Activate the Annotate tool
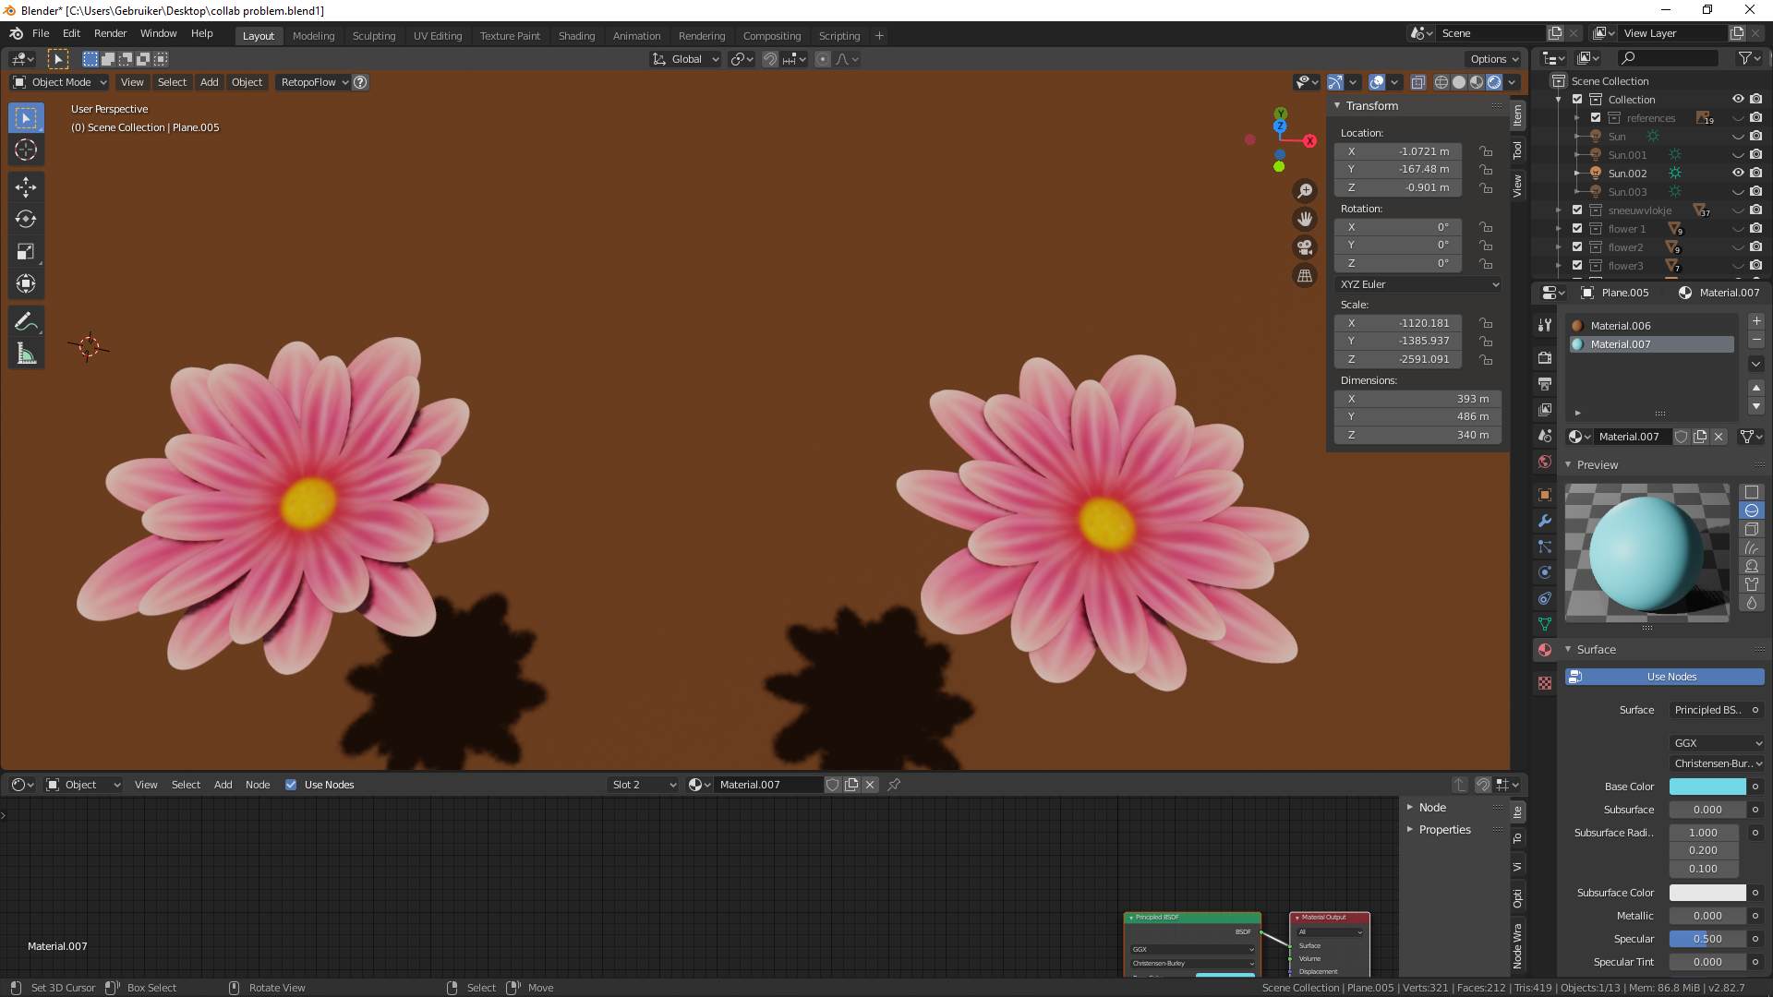This screenshot has width=1773, height=997. click(x=26, y=321)
